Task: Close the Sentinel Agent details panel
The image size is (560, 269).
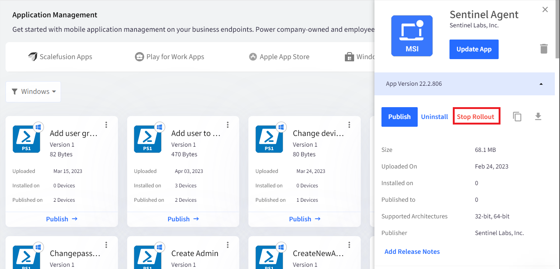Action: [x=545, y=10]
